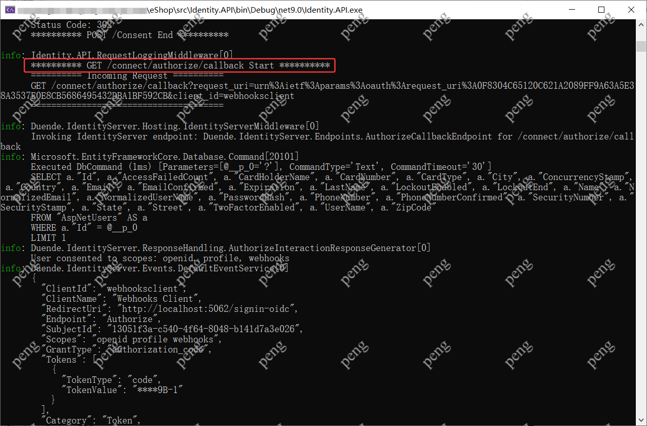The width and height of the screenshot is (647, 426).
Task: Click the '"Tokens": [' line
Action: click(x=69, y=360)
